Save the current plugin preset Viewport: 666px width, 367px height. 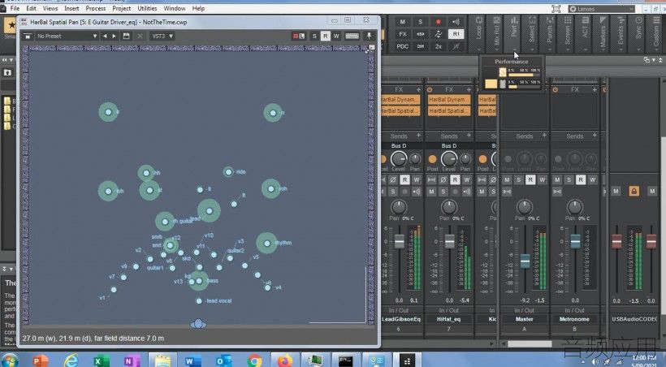tap(126, 36)
